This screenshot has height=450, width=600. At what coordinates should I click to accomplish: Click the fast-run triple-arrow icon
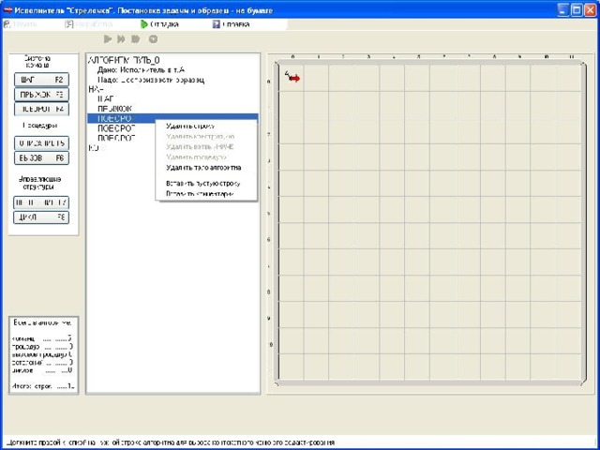tap(135, 38)
